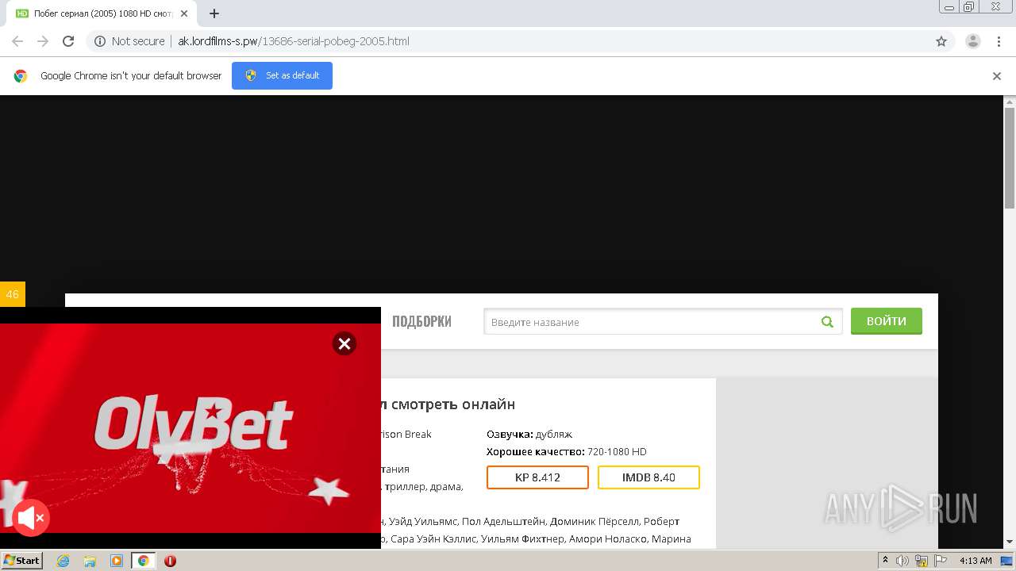
Task: Reload the current page
Action: [x=68, y=41]
